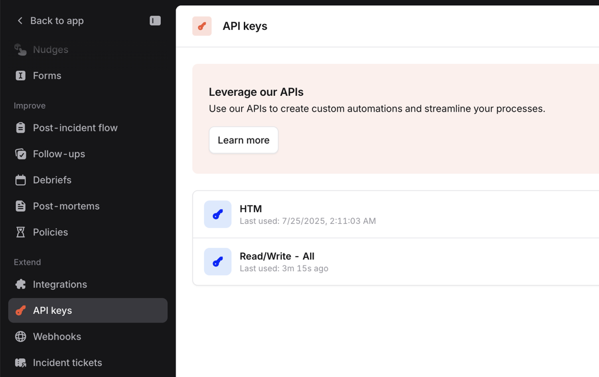Click the Policies hourglass icon
The height and width of the screenshot is (377, 599).
20,232
